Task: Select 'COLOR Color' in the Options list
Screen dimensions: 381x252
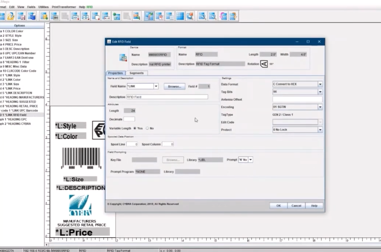Action: [22, 31]
